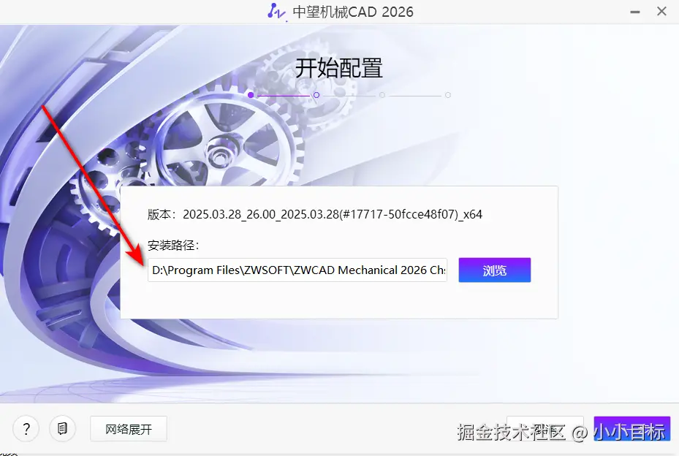Click the version string text starting with 2025.03.28_26.00
Viewport: 679px width, 456px height.
coord(333,214)
